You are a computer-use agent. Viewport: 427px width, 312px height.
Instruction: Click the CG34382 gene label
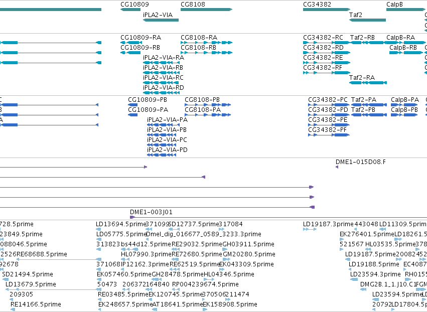tap(317, 5)
